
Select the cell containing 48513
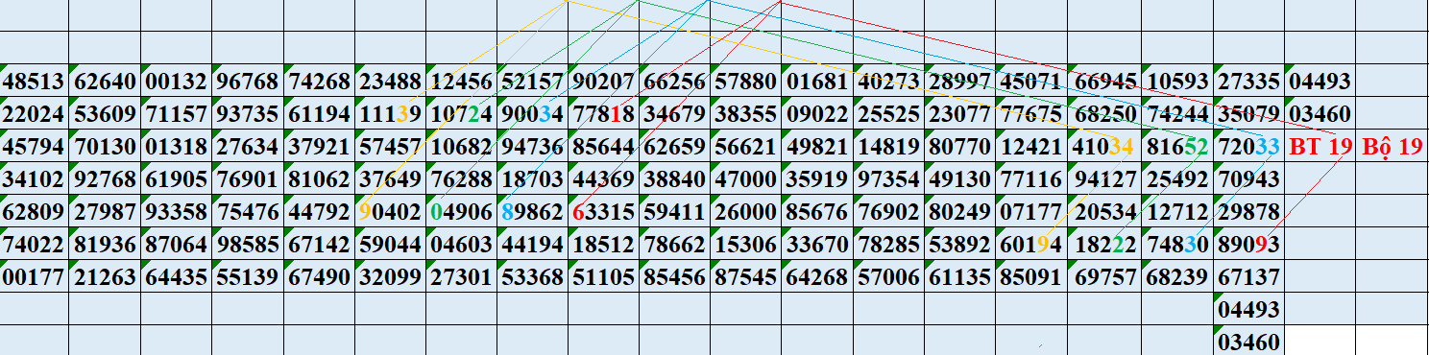[34, 82]
